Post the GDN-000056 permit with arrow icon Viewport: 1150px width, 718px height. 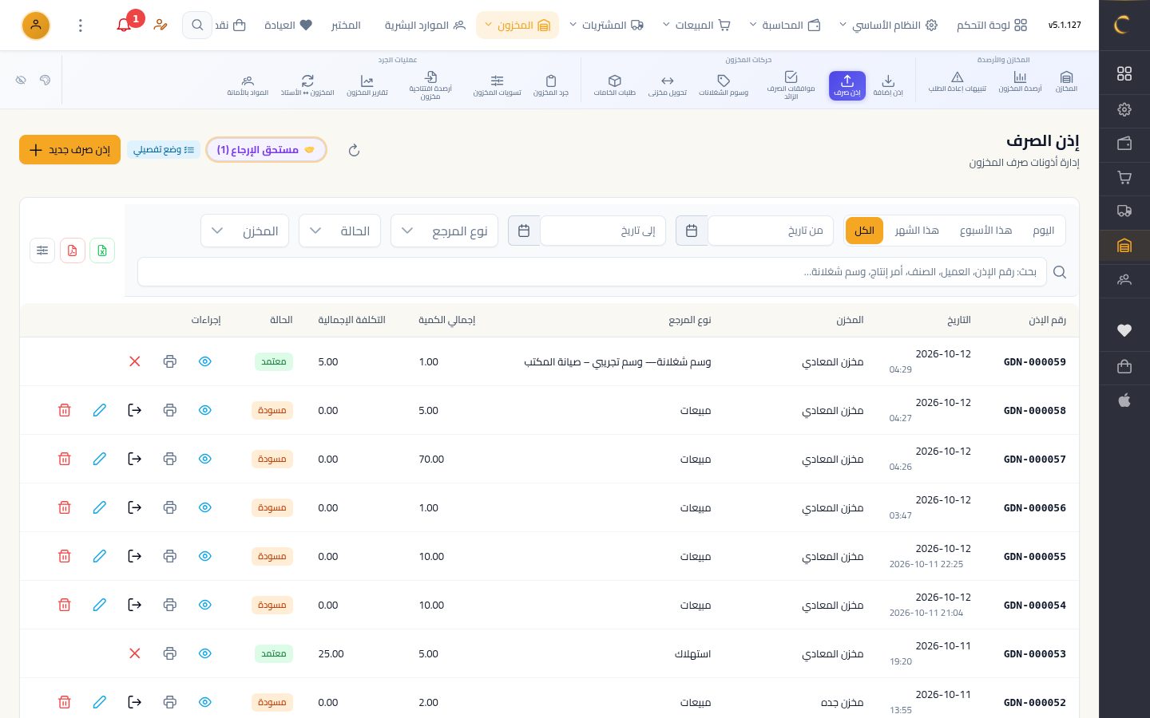click(x=135, y=507)
